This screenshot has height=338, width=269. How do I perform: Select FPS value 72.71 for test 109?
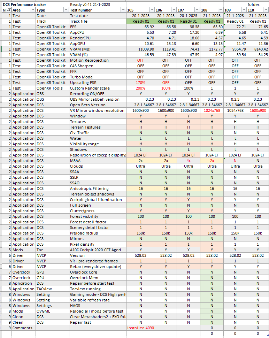[235, 27]
